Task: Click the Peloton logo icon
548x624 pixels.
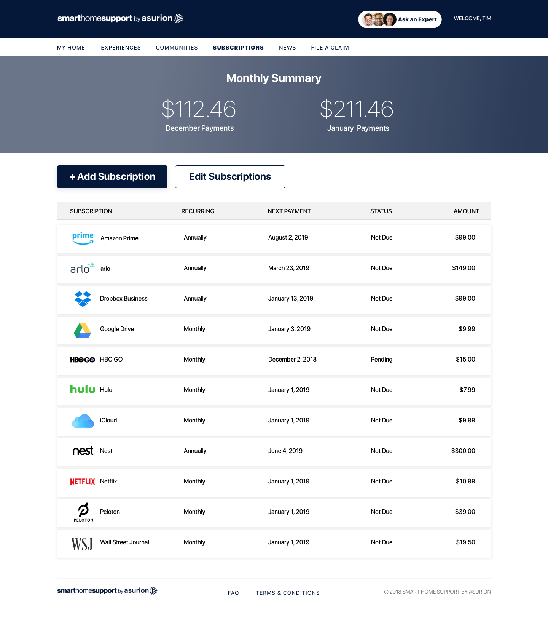Action: [83, 512]
